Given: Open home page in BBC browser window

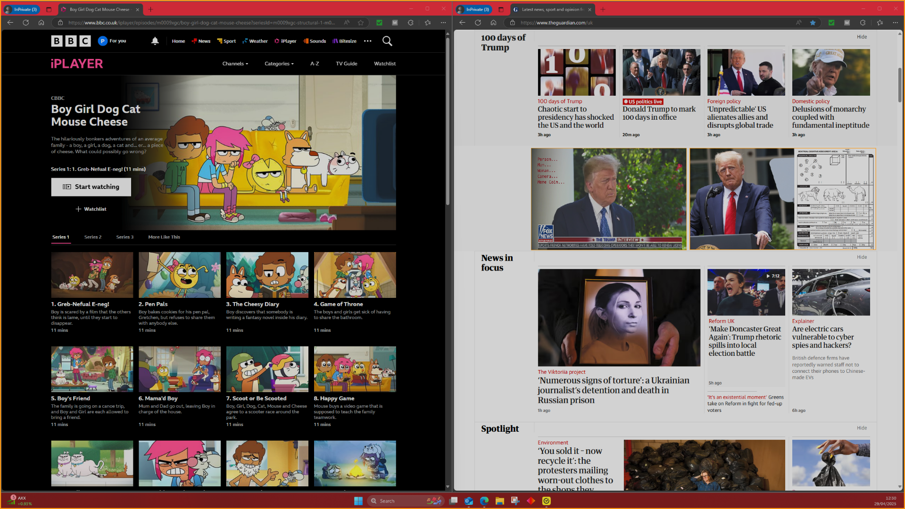Looking at the screenshot, I should [x=42, y=23].
